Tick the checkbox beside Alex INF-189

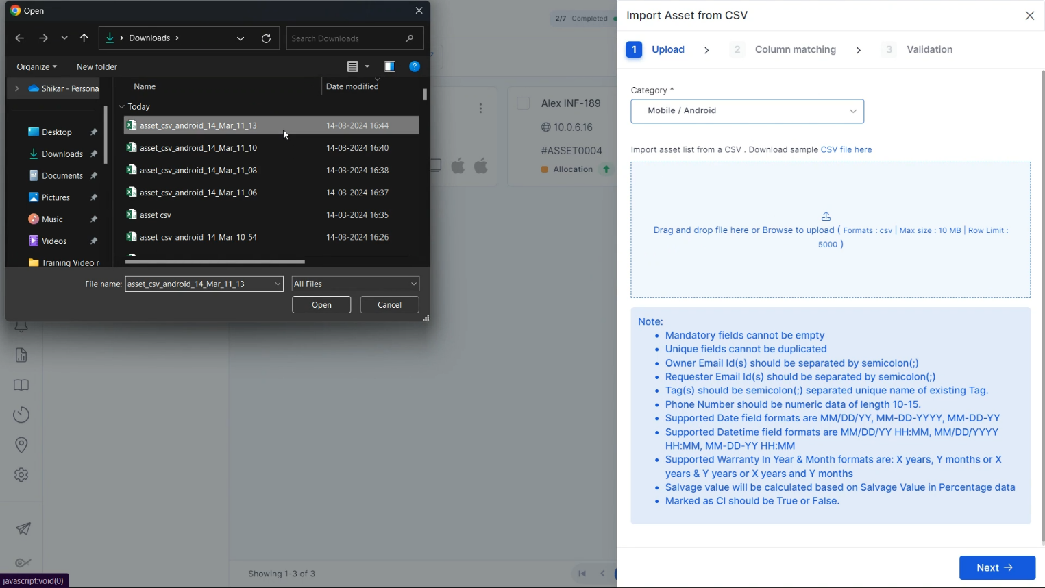point(524,103)
